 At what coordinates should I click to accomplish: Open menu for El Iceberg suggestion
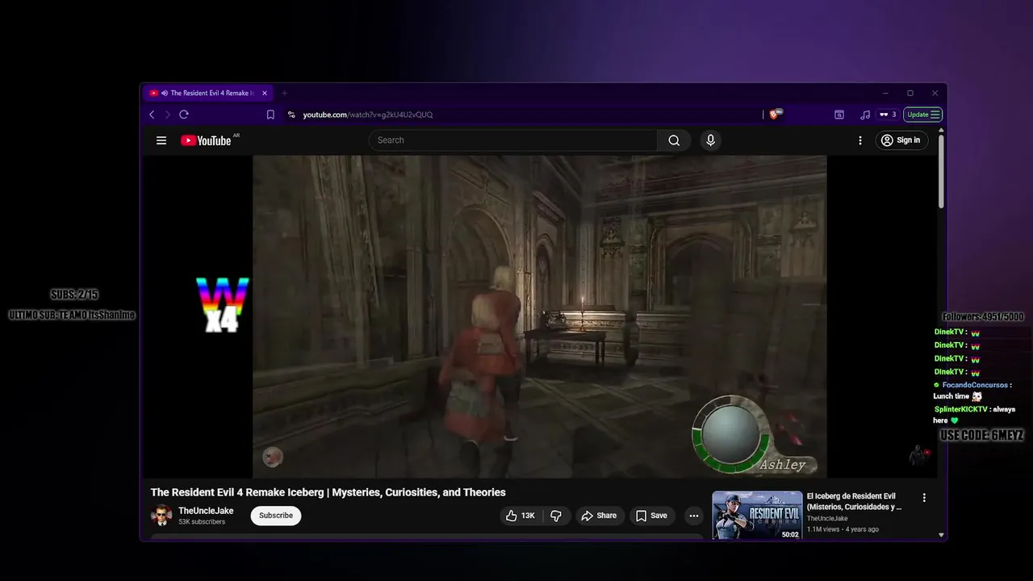(924, 498)
